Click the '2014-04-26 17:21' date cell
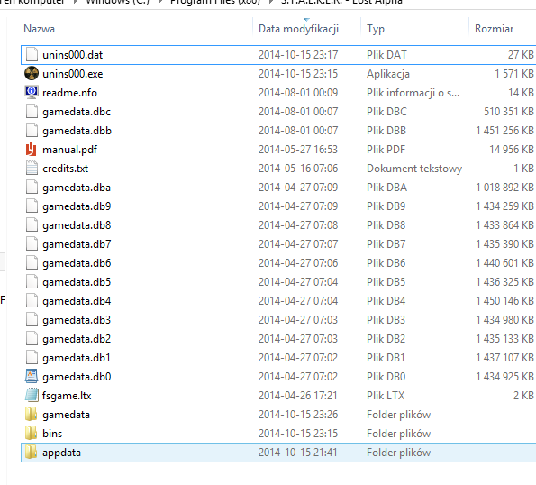This screenshot has height=485, width=536. (x=298, y=396)
